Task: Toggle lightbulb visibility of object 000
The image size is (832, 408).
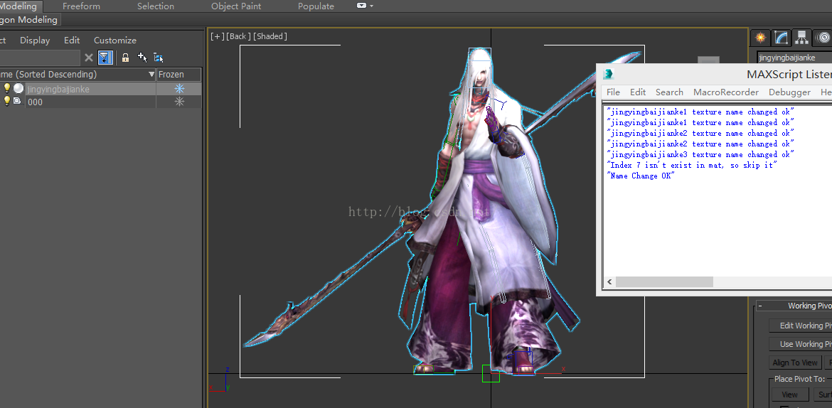Action: coord(7,102)
